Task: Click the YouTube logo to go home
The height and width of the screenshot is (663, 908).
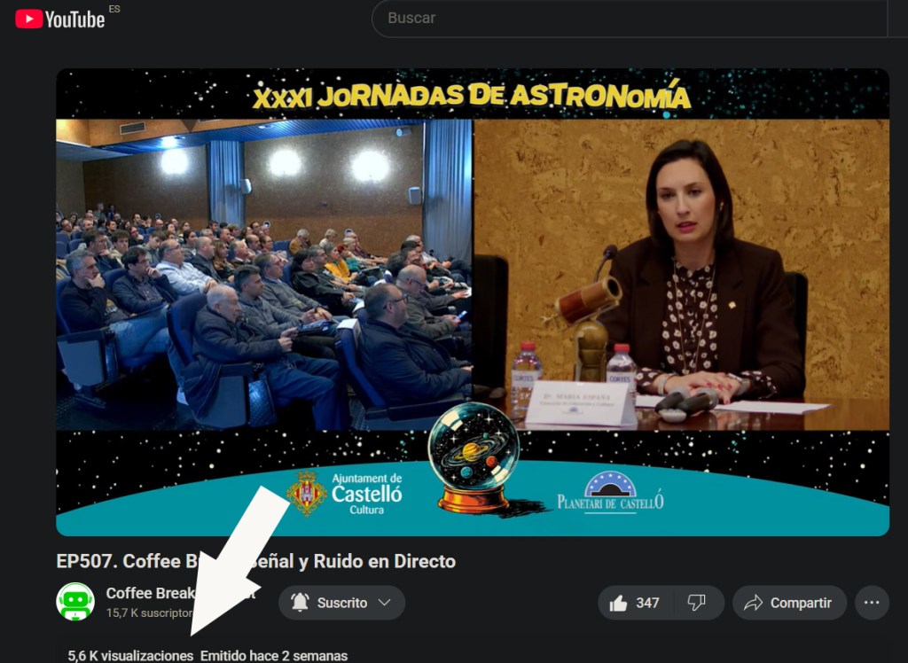Action: (x=59, y=19)
